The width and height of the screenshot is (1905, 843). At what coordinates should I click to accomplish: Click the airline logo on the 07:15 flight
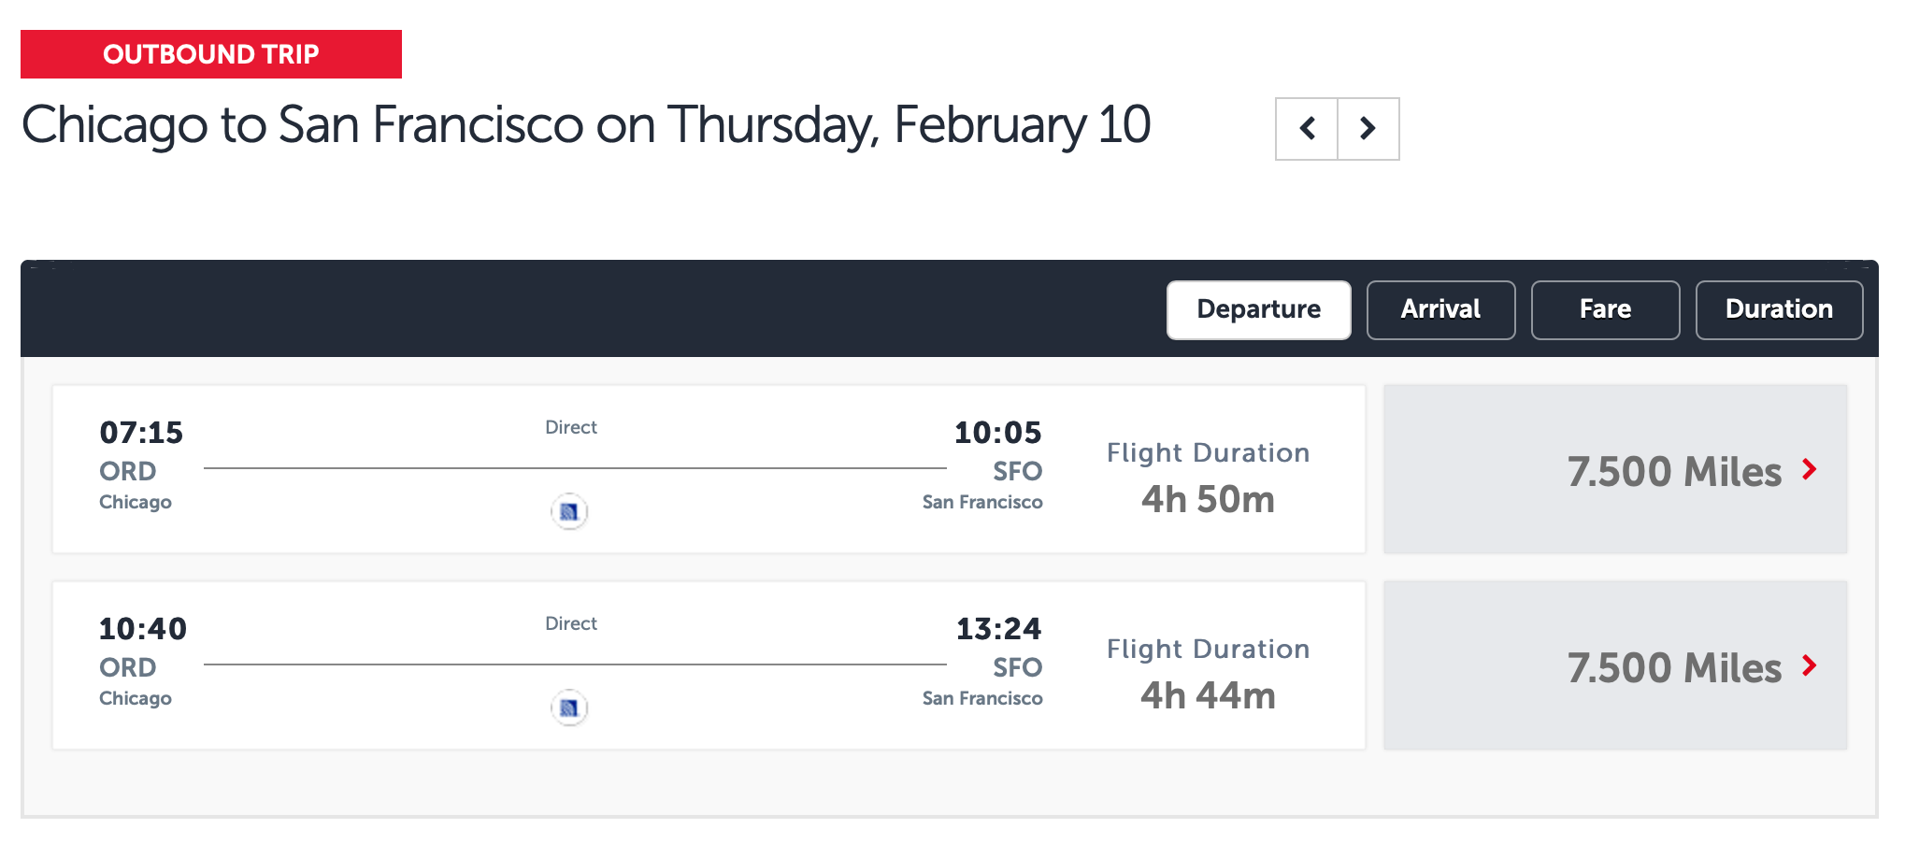(569, 511)
